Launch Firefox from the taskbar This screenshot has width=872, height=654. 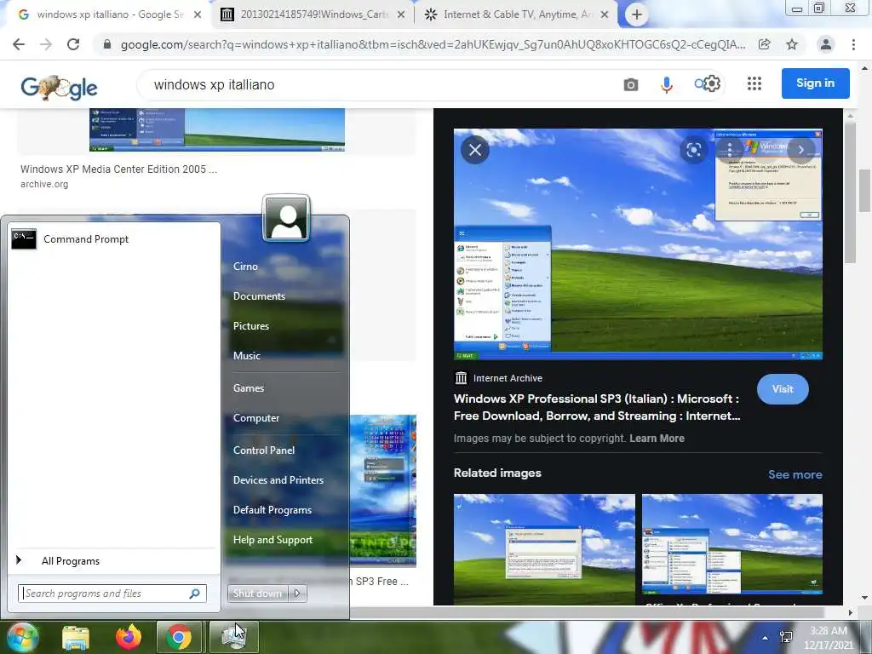129,637
